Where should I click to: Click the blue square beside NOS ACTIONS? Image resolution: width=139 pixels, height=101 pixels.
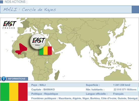2,2
